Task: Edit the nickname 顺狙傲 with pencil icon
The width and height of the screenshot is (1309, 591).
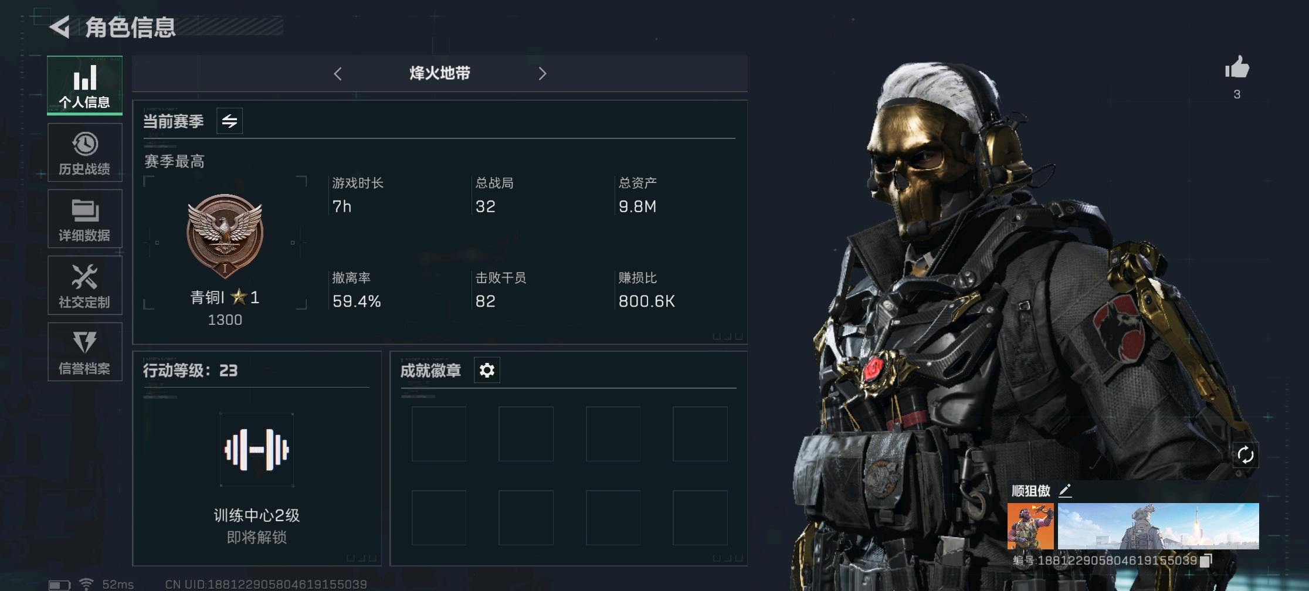Action: (1065, 490)
